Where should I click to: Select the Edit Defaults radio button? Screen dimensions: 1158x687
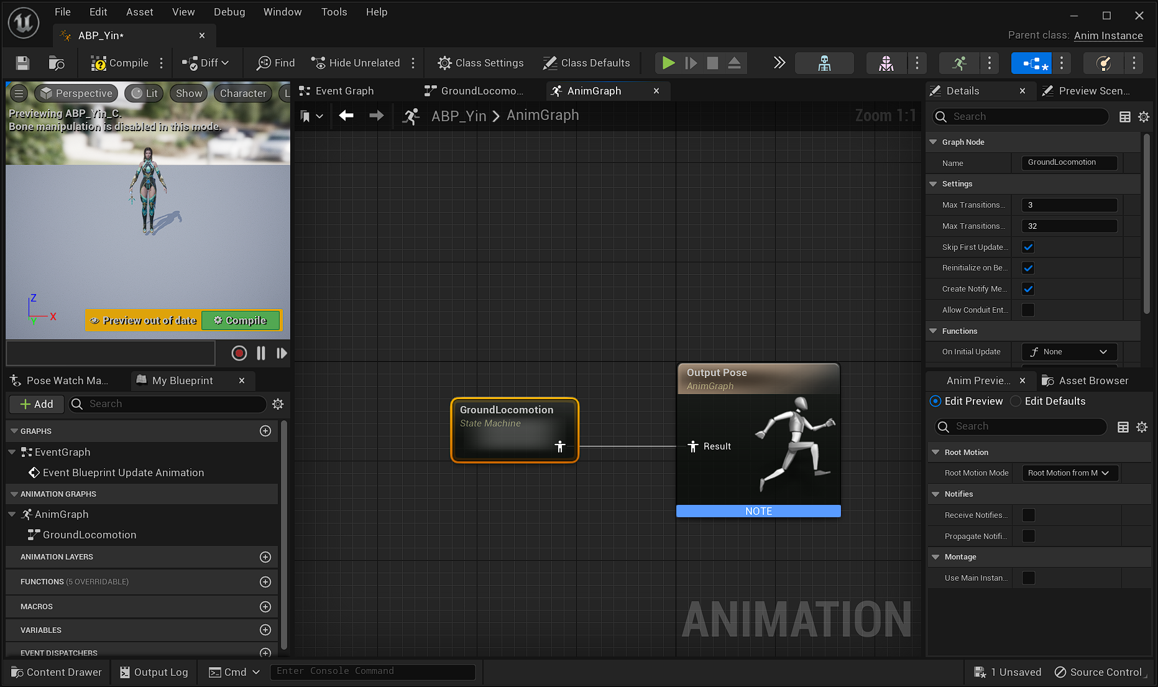pos(1016,401)
